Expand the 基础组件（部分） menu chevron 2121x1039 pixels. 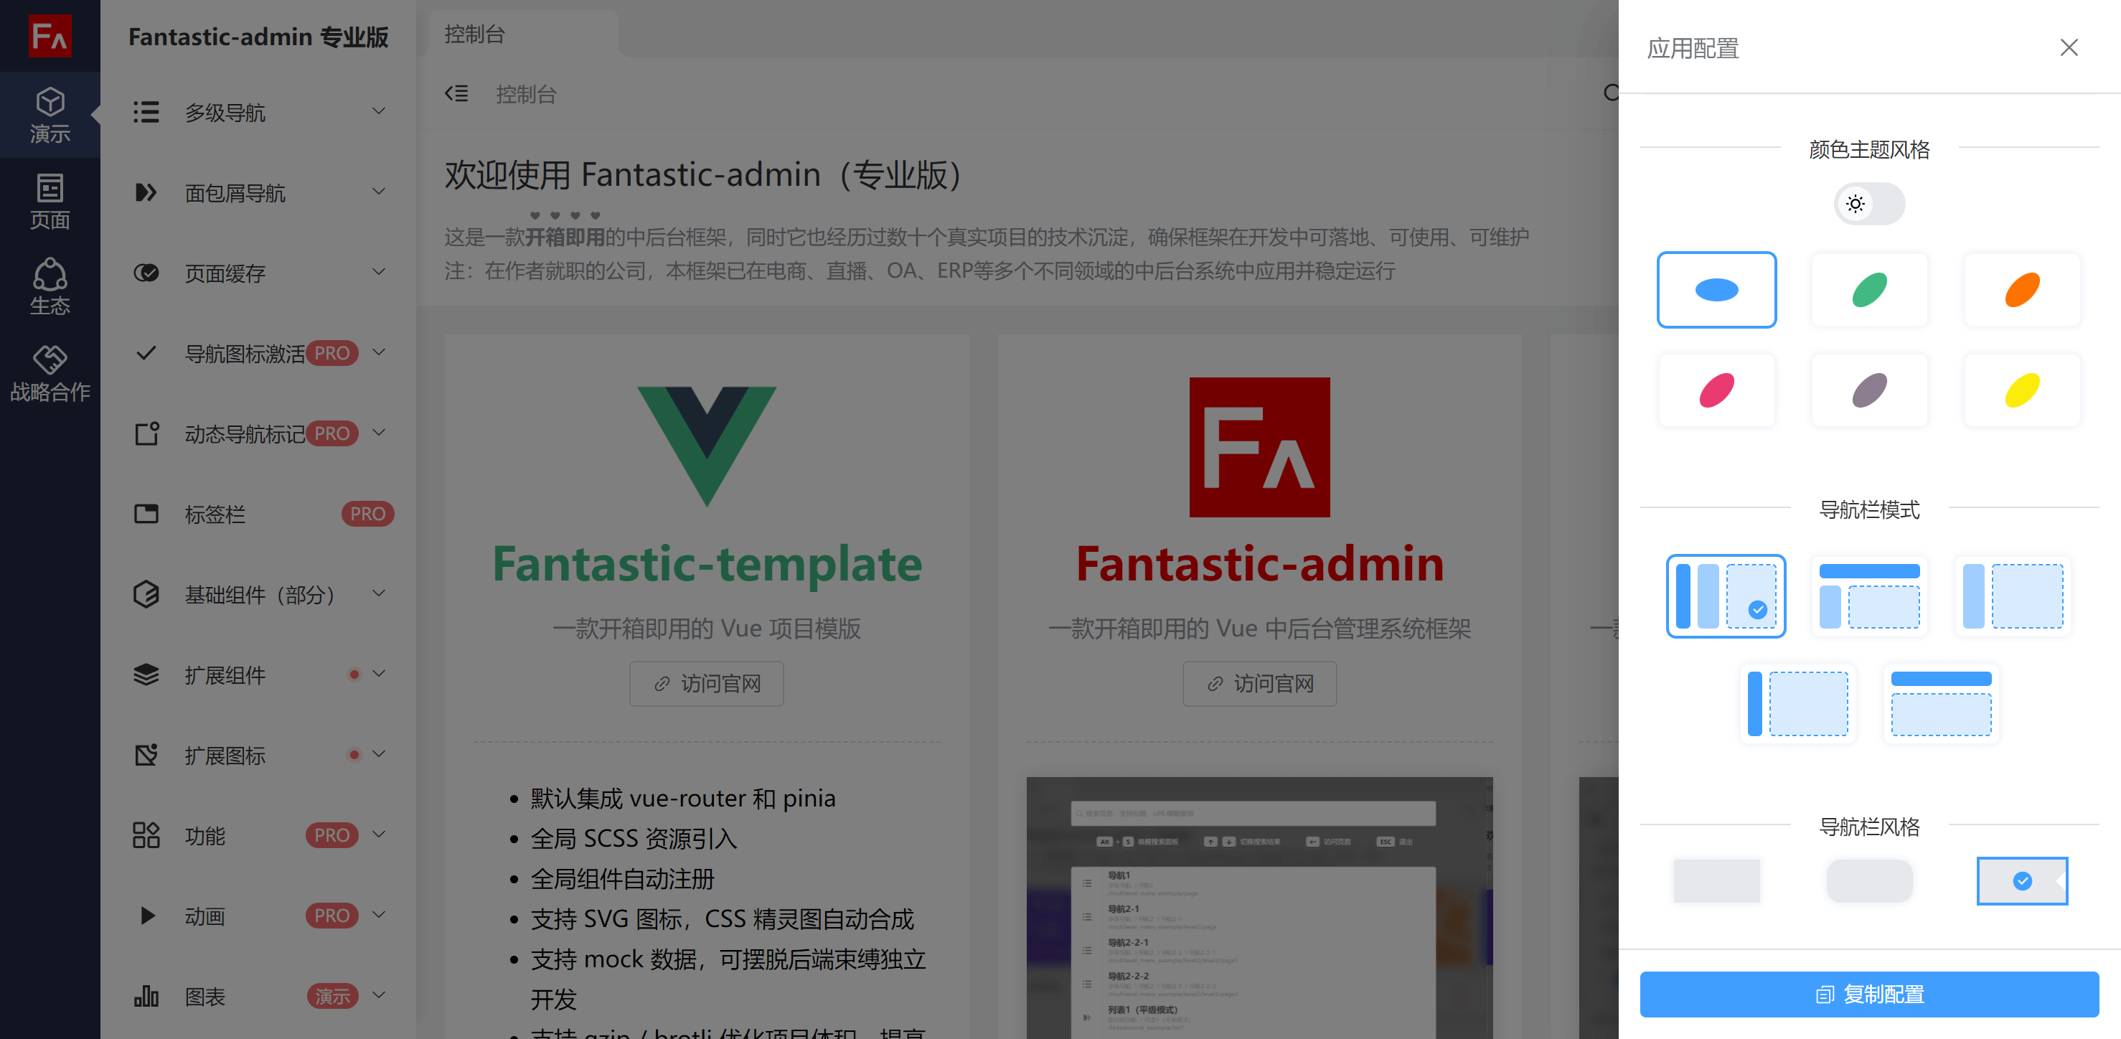[379, 593]
